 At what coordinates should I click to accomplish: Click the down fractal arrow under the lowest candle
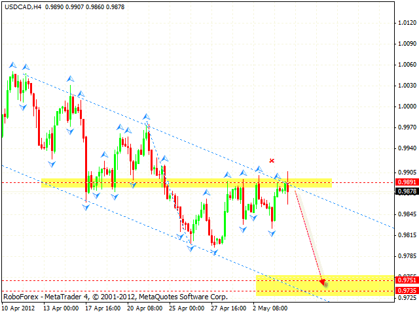pyautogui.click(x=214, y=252)
